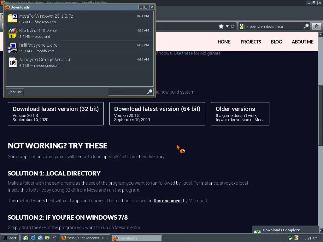Select the "Annoying Orange Aero.cur" file name
Screen dimensions: 323x242
pos(45,60)
